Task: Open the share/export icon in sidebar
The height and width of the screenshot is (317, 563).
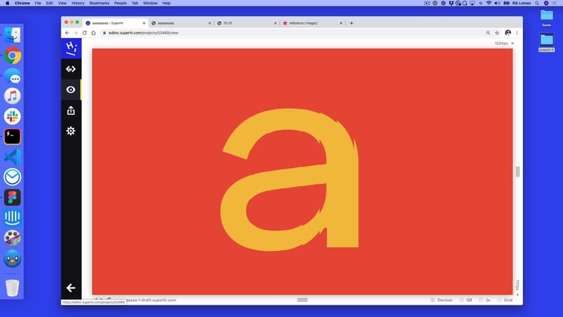Action: coord(71,110)
